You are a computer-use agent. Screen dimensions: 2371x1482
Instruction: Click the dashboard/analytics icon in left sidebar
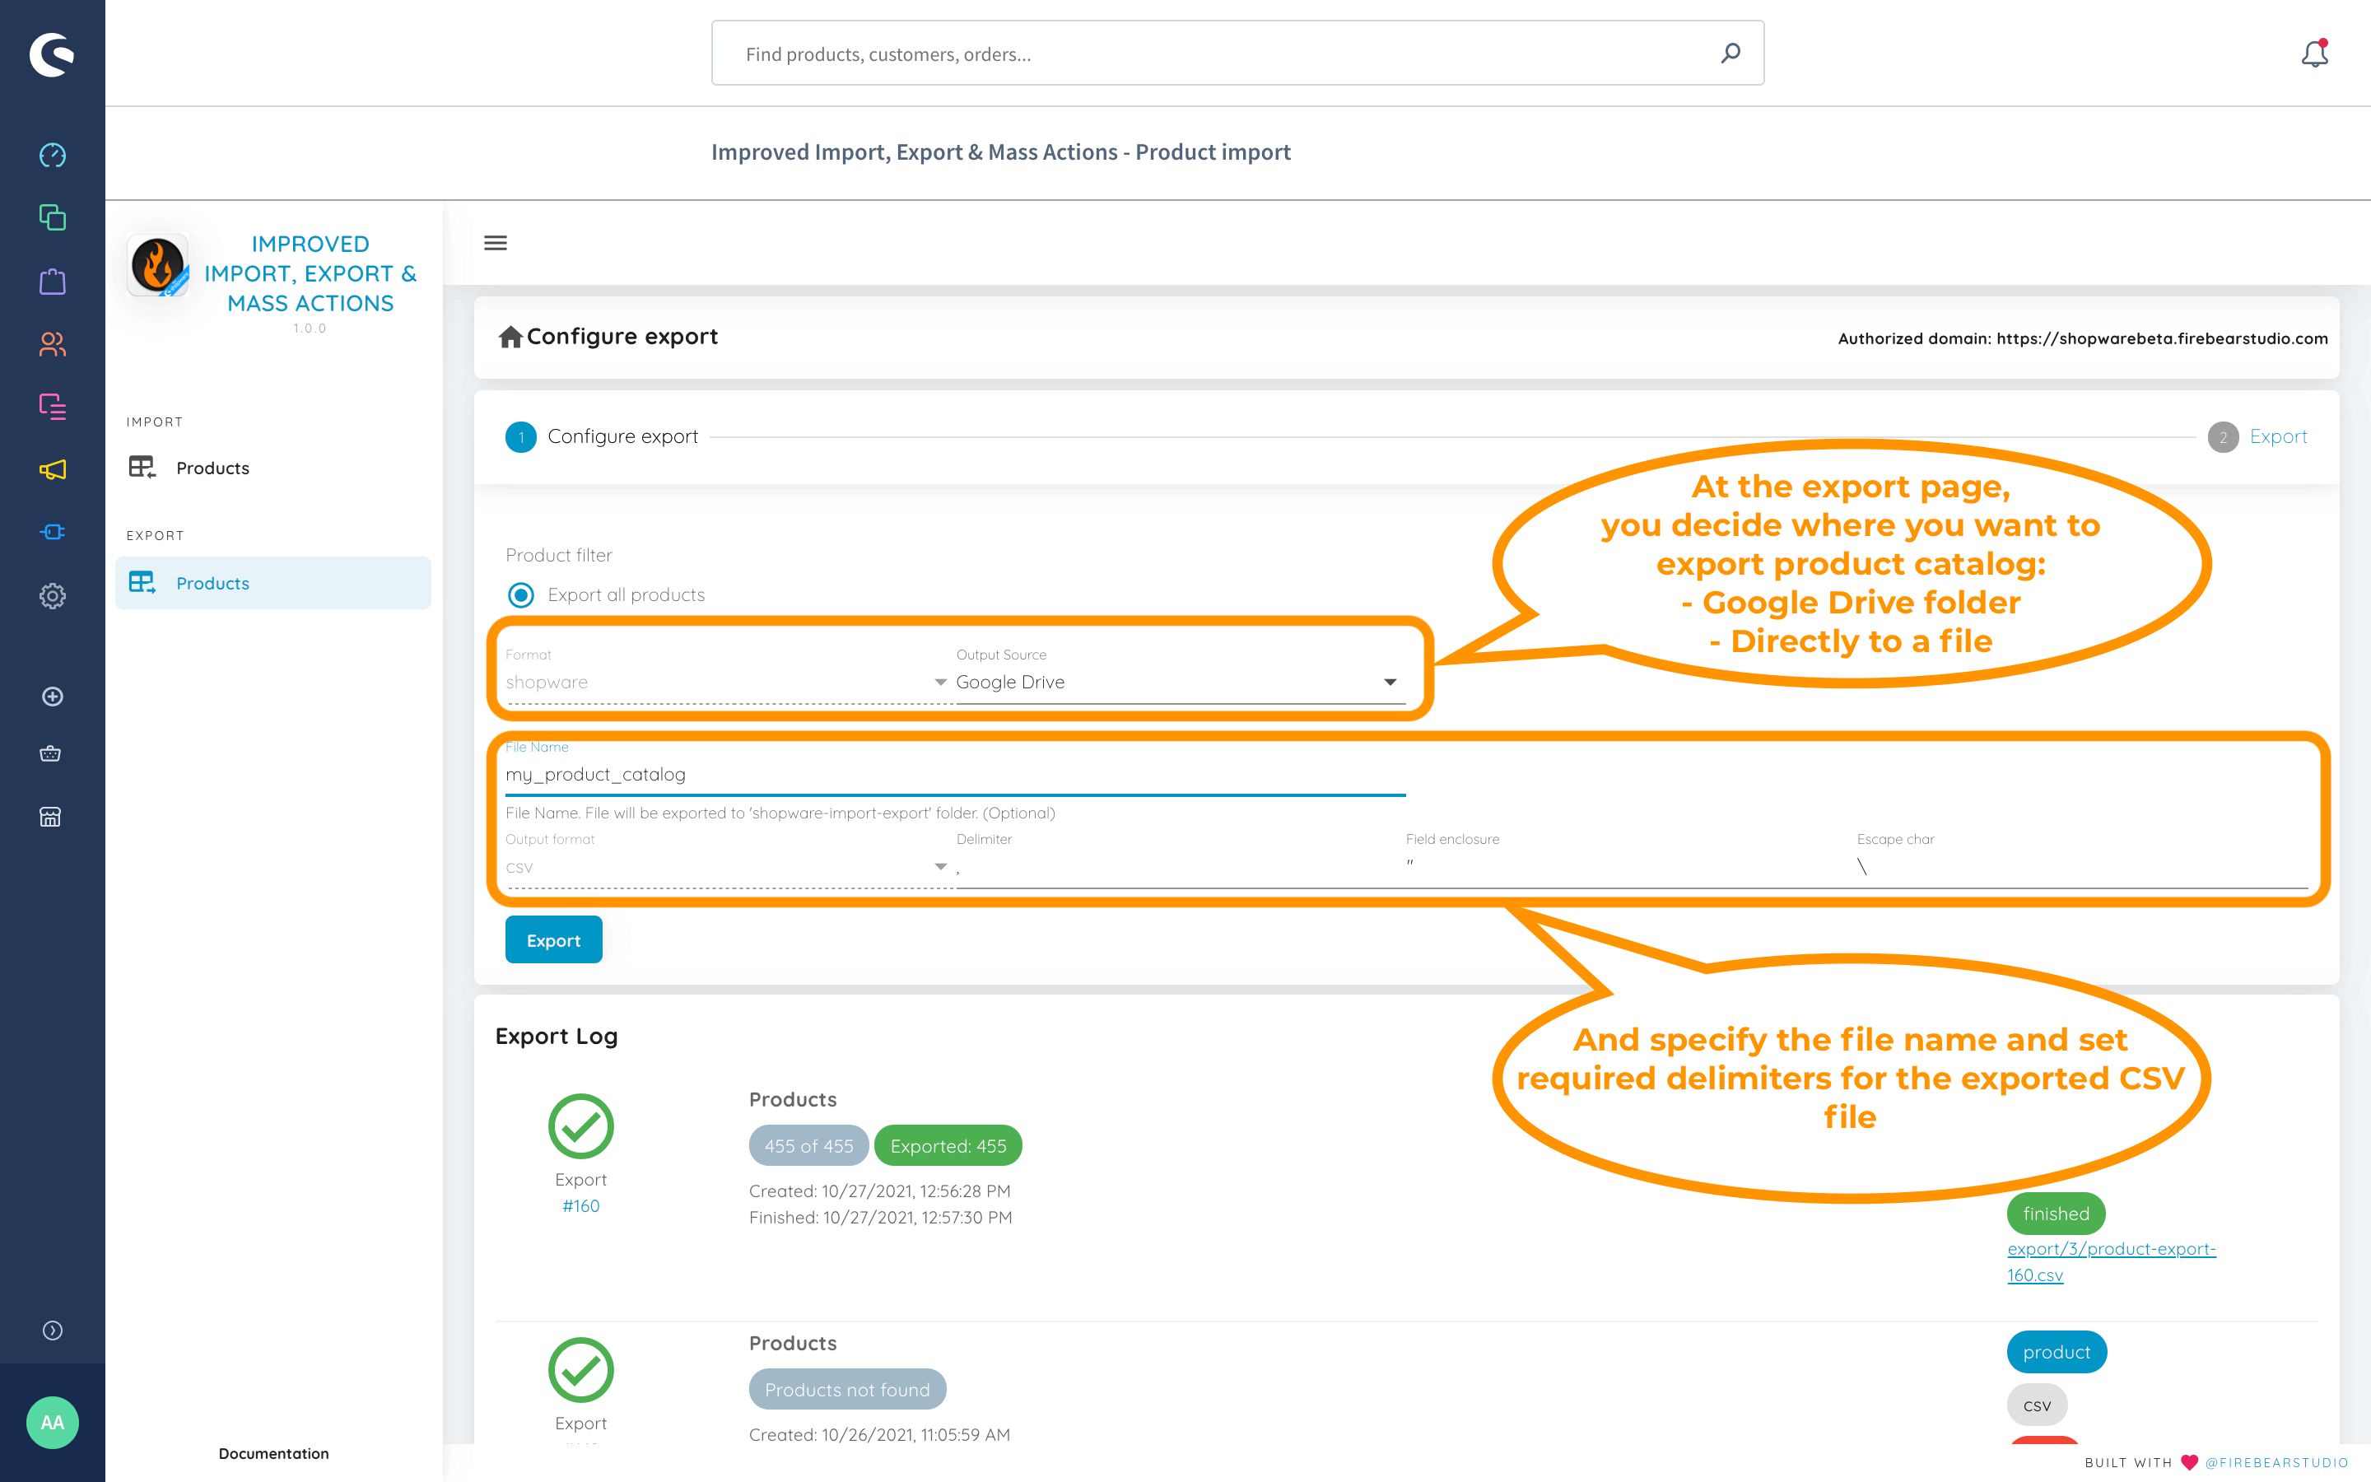(x=53, y=156)
